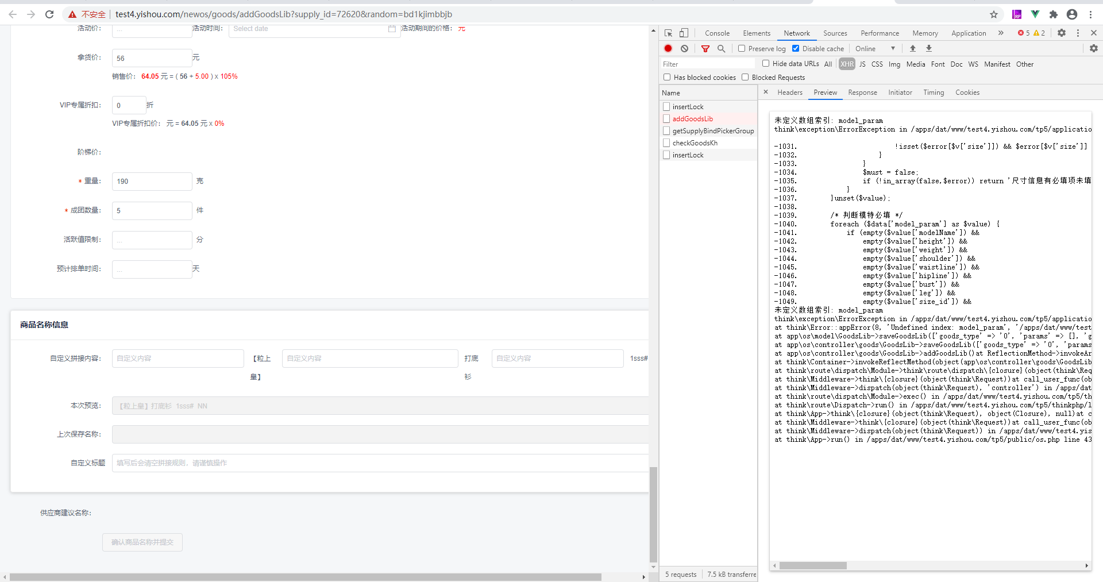Activate the inspect element picker
Viewport: 1103px width, 582px height.
(668, 33)
